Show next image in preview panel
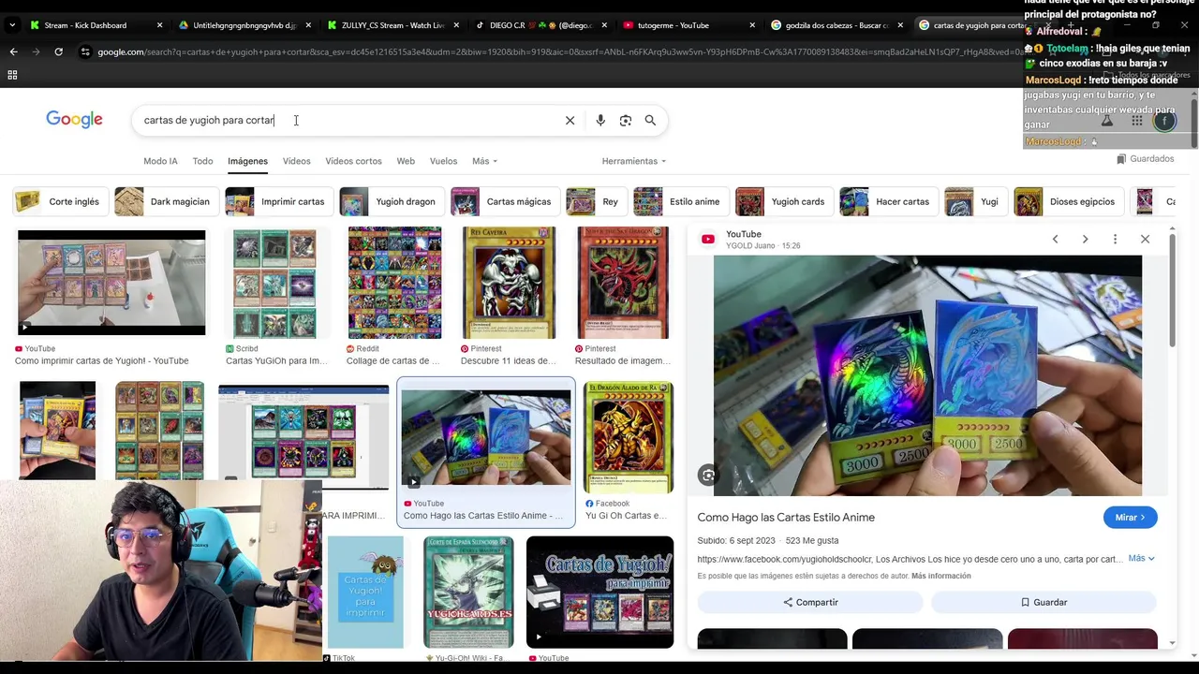Image resolution: width=1199 pixels, height=674 pixels. pos(1085,240)
